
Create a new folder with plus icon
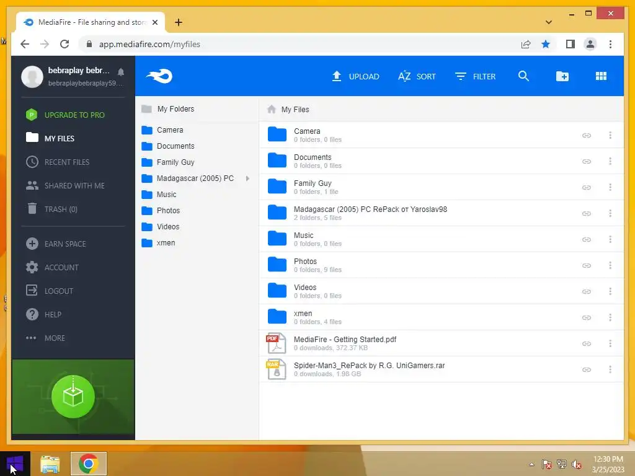pos(562,76)
